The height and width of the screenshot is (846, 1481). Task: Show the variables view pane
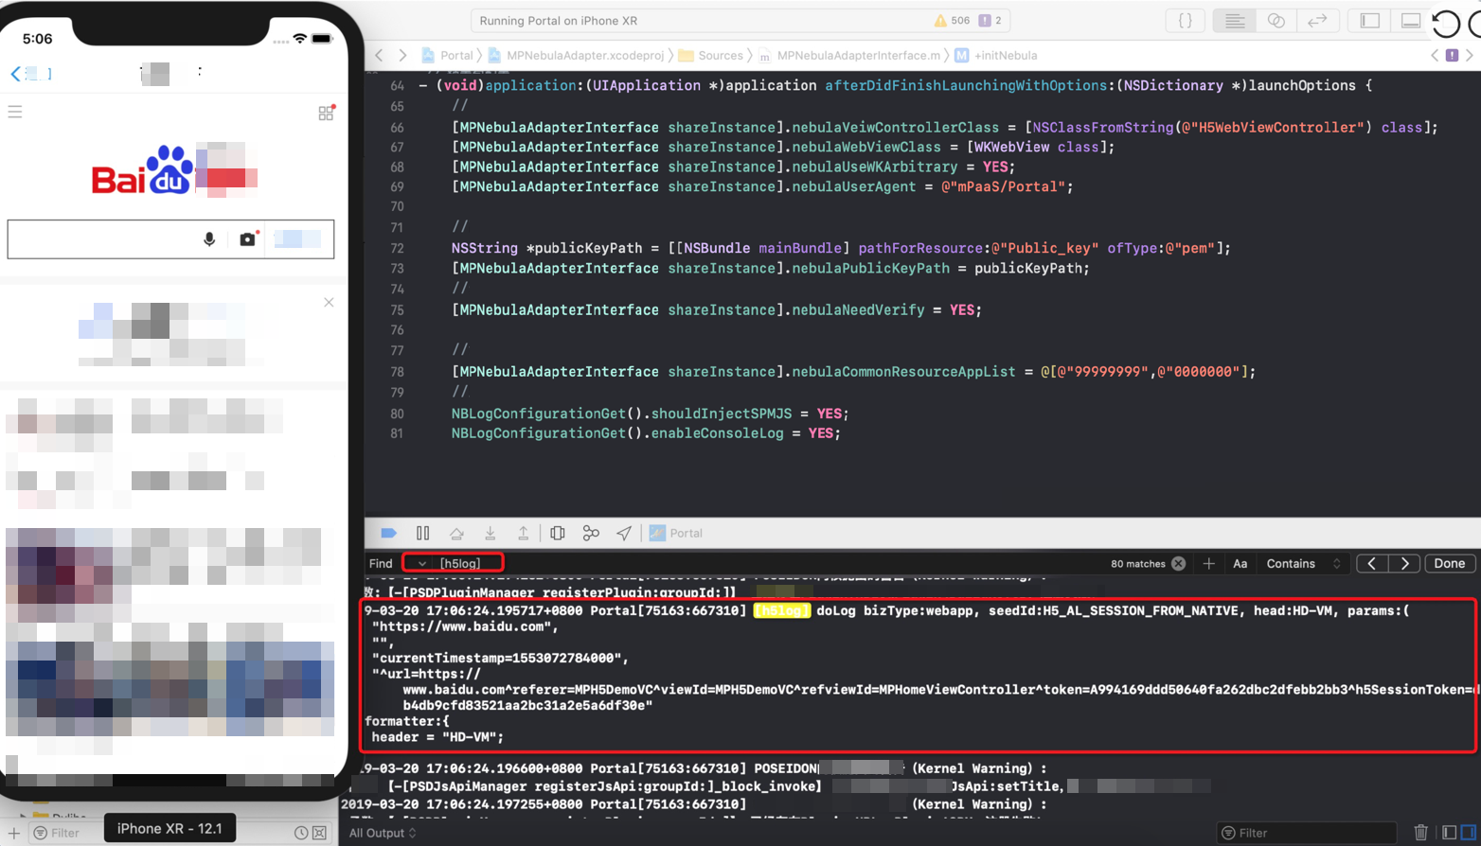click(1450, 833)
